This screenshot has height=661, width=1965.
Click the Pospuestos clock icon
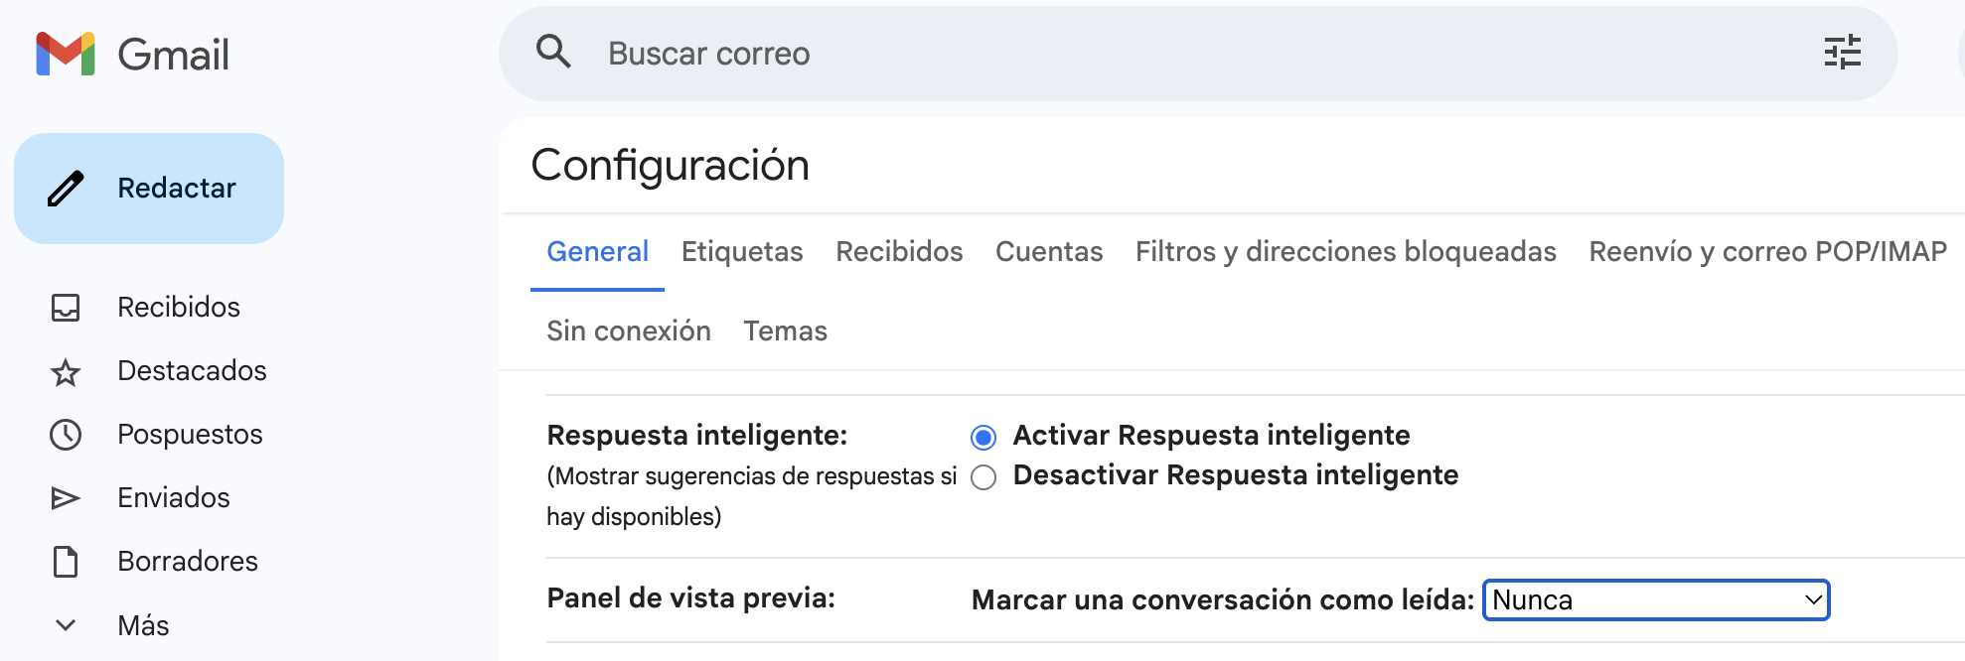(x=66, y=434)
